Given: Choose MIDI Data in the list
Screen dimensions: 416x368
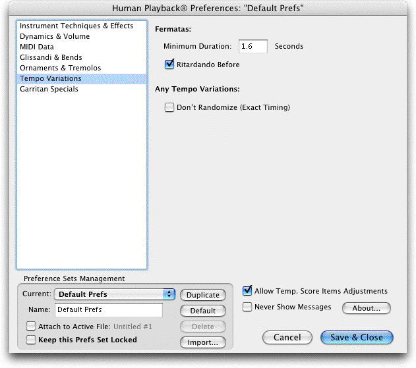Looking at the screenshot, I should click(82, 47).
